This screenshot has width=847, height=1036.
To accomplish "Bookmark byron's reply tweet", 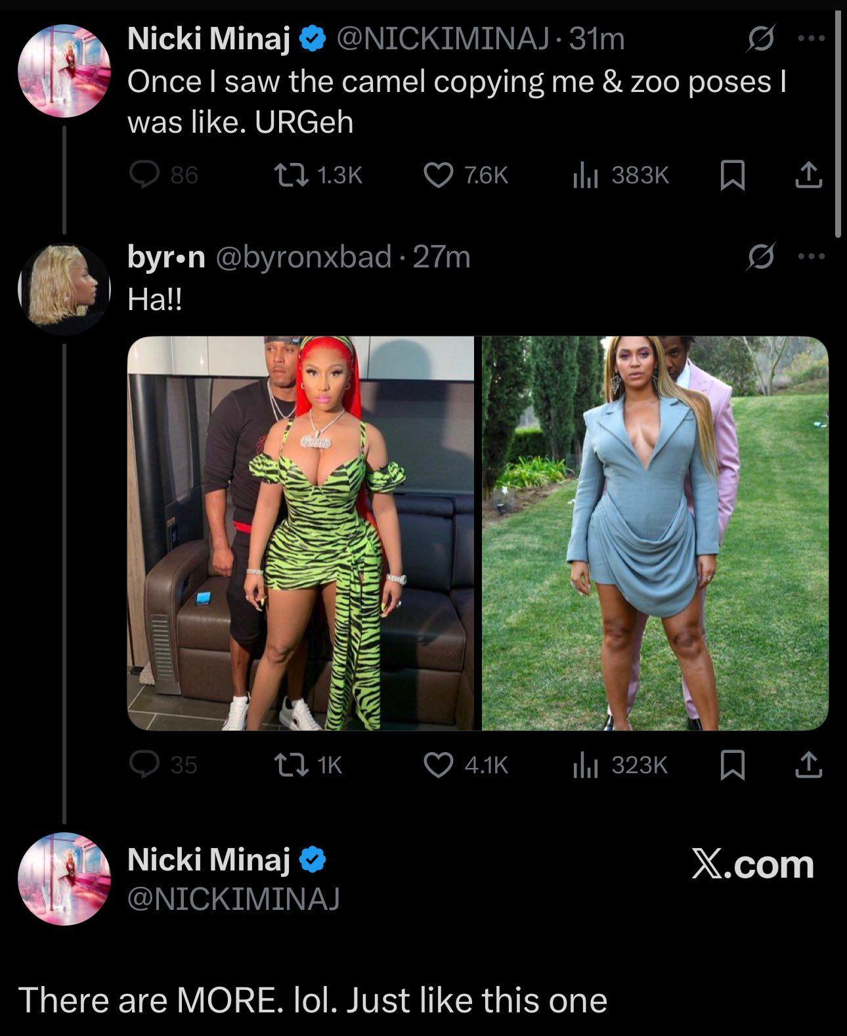I will [x=732, y=765].
